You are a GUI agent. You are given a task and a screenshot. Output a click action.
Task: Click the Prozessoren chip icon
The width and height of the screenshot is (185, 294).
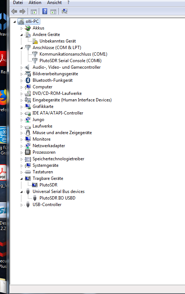click(28, 152)
